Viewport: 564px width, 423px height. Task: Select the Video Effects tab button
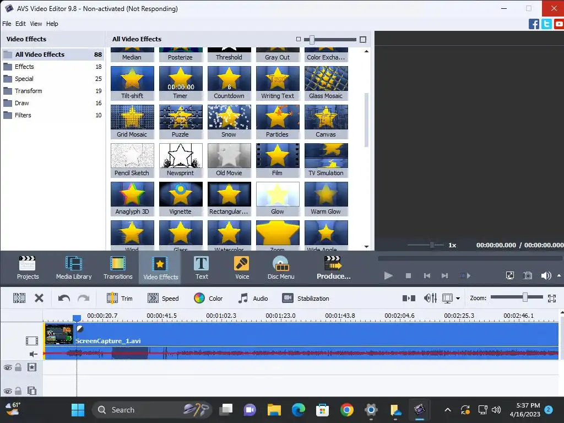[x=160, y=268]
